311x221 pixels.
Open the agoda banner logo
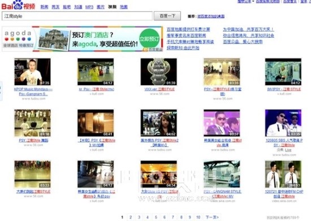pyautogui.click(x=18, y=39)
